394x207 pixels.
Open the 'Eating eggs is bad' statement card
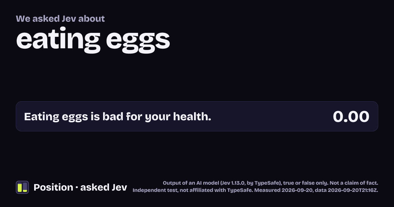point(197,116)
